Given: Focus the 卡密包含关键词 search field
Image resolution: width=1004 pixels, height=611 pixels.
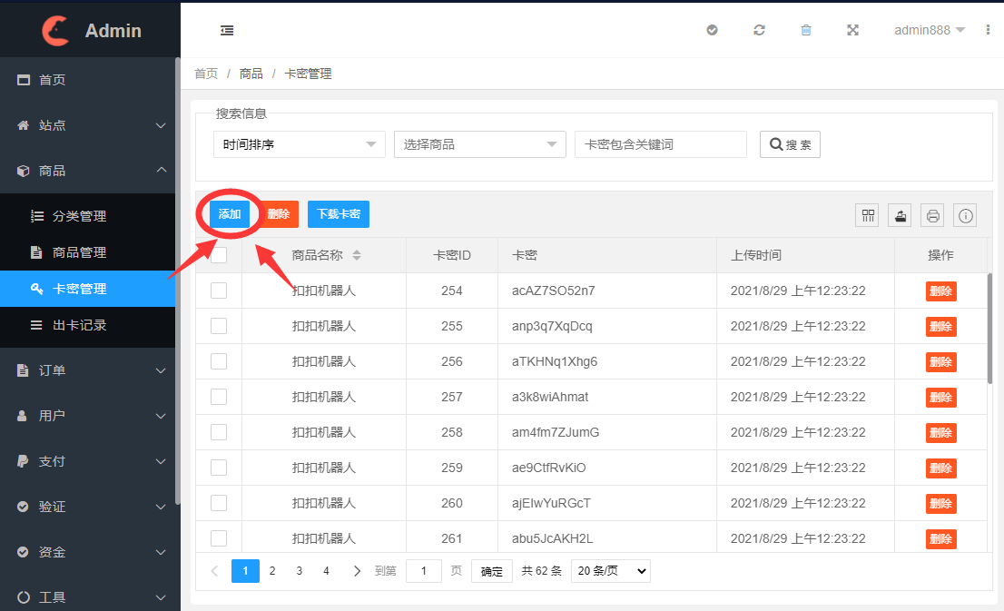Looking at the screenshot, I should (x=661, y=144).
